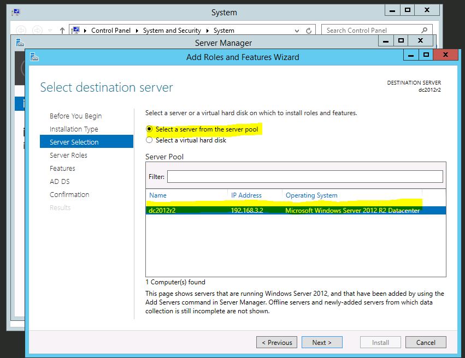
Task: Sort server pool by Operating System column
Action: tap(311, 195)
